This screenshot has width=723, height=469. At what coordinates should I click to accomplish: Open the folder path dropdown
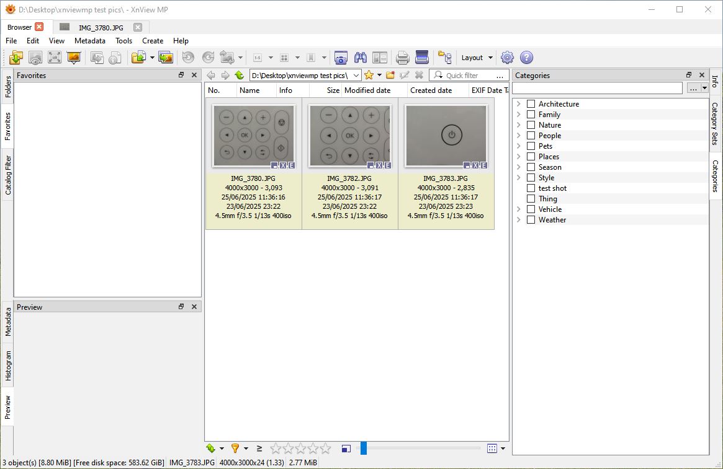(356, 76)
